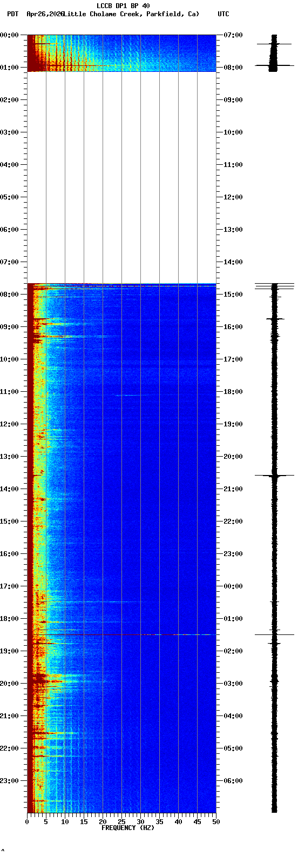
Task: Click the '21:00' UTC time label
Action: coord(233,489)
